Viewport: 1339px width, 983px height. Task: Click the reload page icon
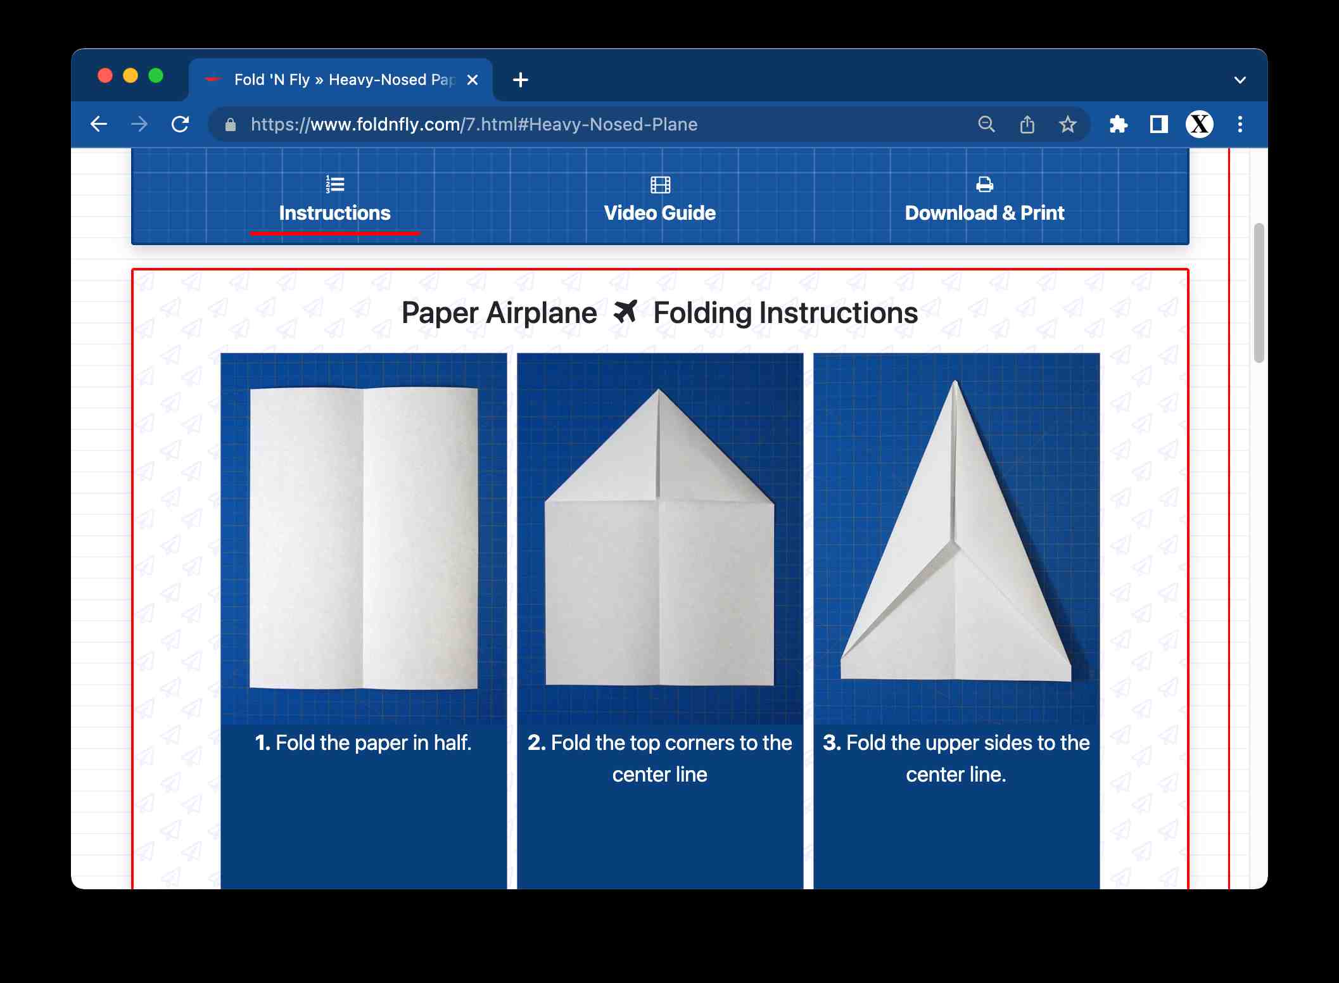click(182, 125)
